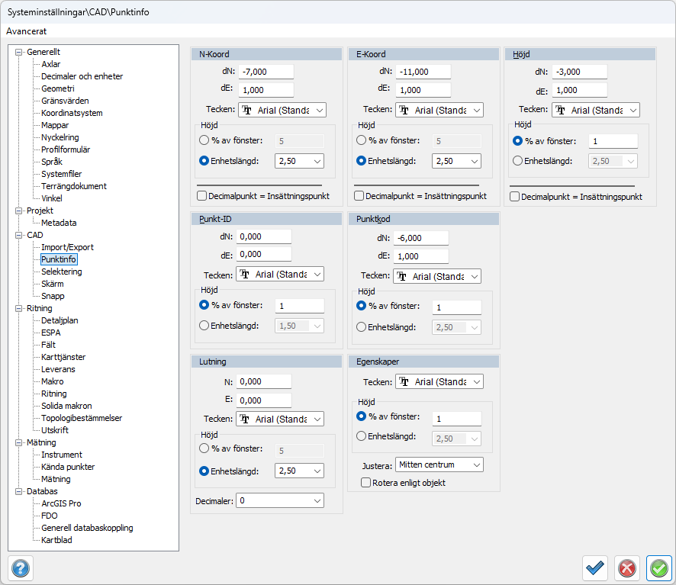This screenshot has width=676, height=585.
Task: Open Decimaler dropdown under Lutning
Action: 279,500
